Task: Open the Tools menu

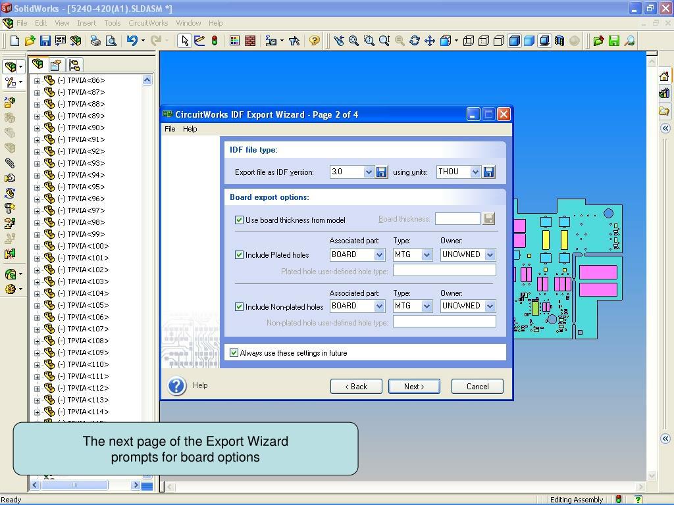Action: coord(112,23)
